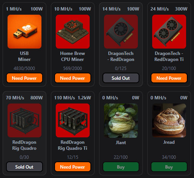Buy the Jread item

click(x=169, y=167)
